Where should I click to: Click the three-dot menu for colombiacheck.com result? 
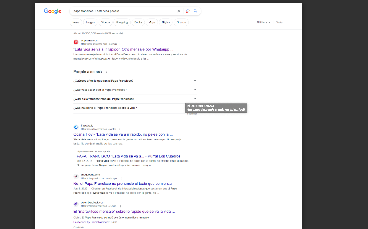(x=120, y=206)
